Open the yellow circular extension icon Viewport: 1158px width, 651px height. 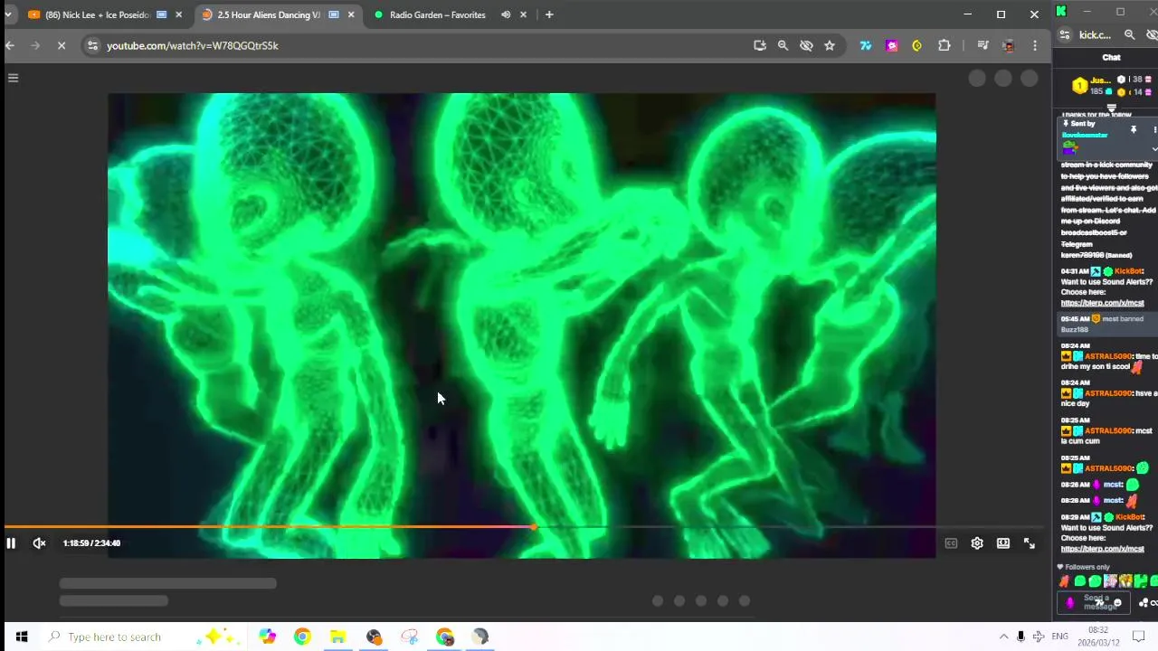[x=917, y=45]
